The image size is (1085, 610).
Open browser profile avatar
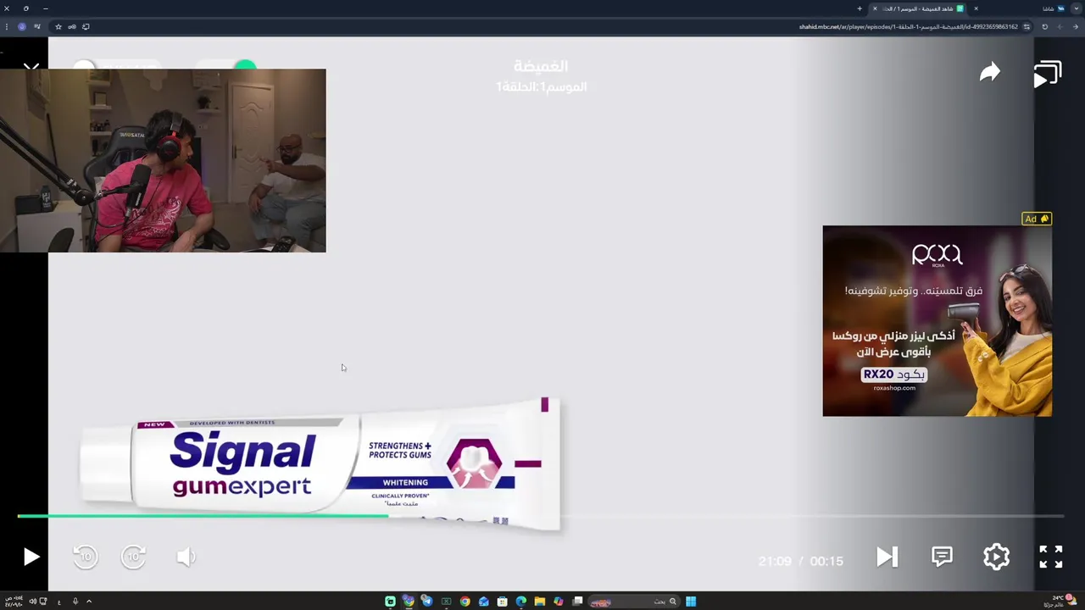coord(22,26)
